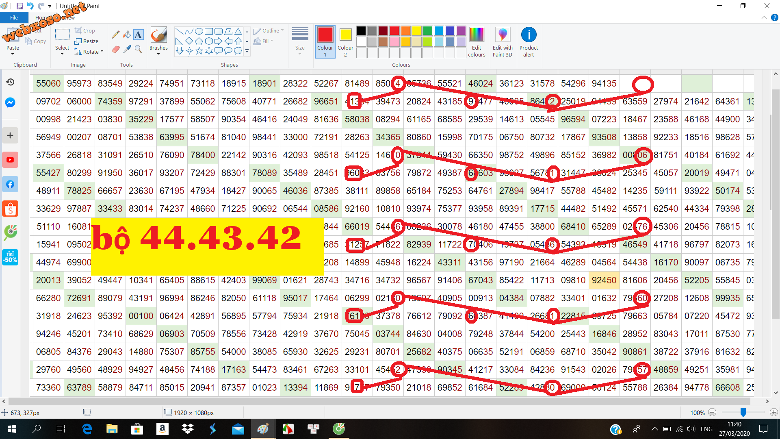Screen dimensions: 780x439
Task: Click Save icon in title bar
Action: click(19, 6)
